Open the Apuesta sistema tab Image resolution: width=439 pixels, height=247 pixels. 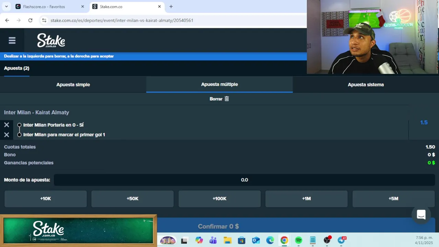point(366,84)
